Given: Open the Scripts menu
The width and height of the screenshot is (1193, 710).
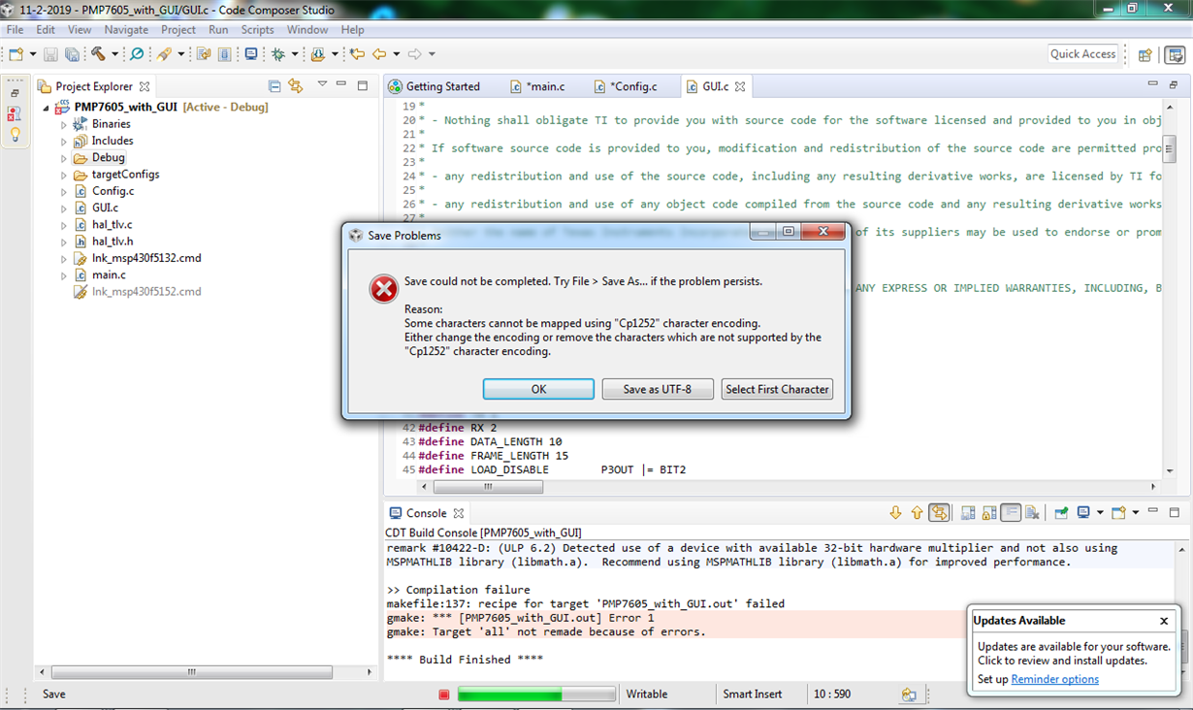Looking at the screenshot, I should point(258,30).
